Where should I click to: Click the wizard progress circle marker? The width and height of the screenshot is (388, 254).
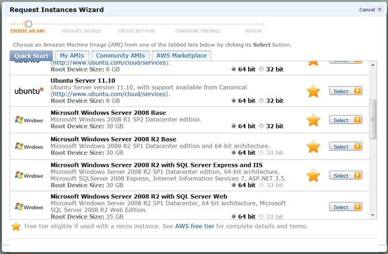(28, 24)
